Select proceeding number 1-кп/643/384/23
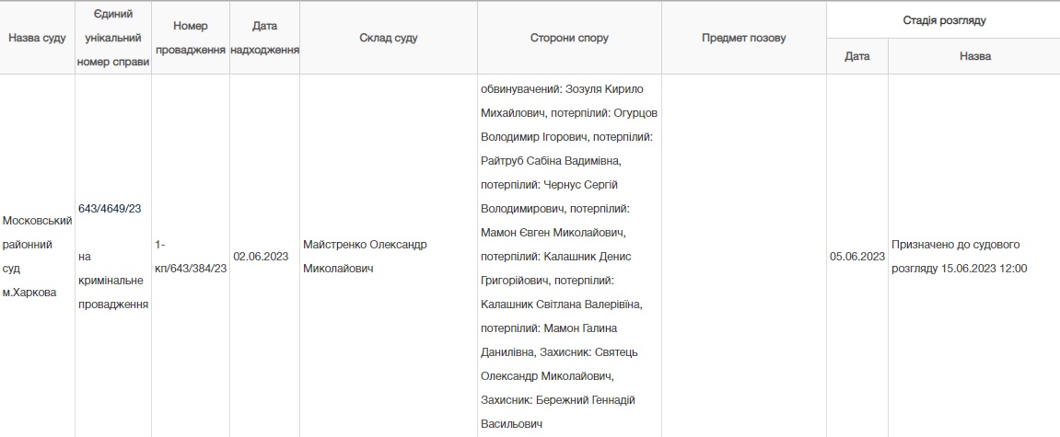This screenshot has width=1060, height=437. (191, 257)
